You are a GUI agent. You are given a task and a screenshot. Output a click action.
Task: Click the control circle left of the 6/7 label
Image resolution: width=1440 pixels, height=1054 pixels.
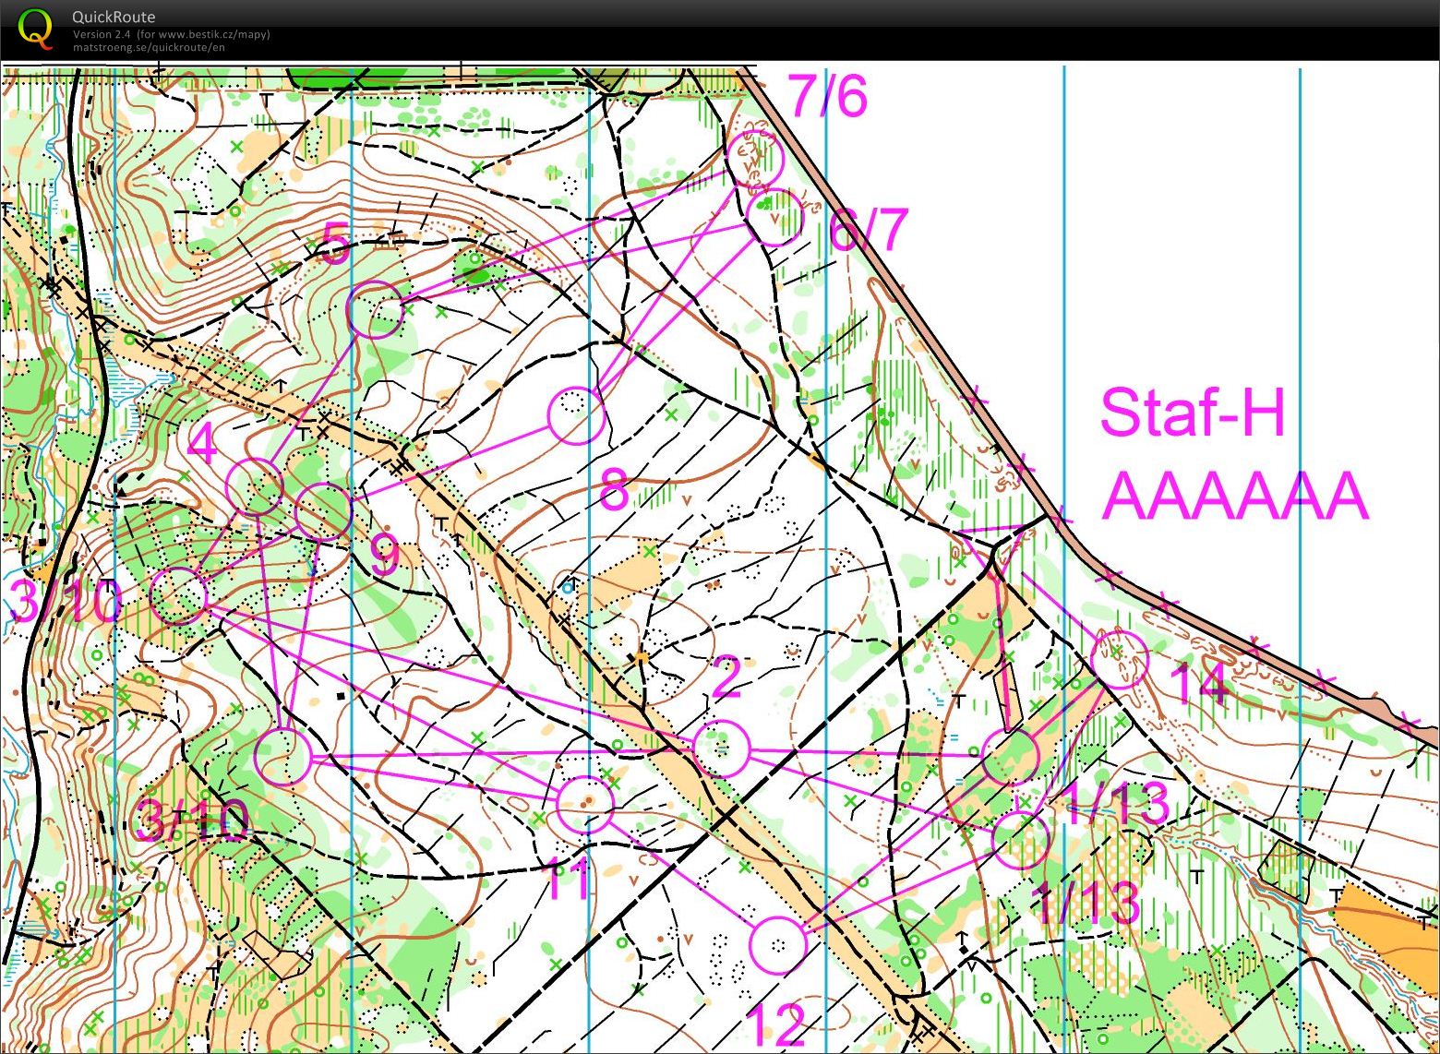[775, 217]
